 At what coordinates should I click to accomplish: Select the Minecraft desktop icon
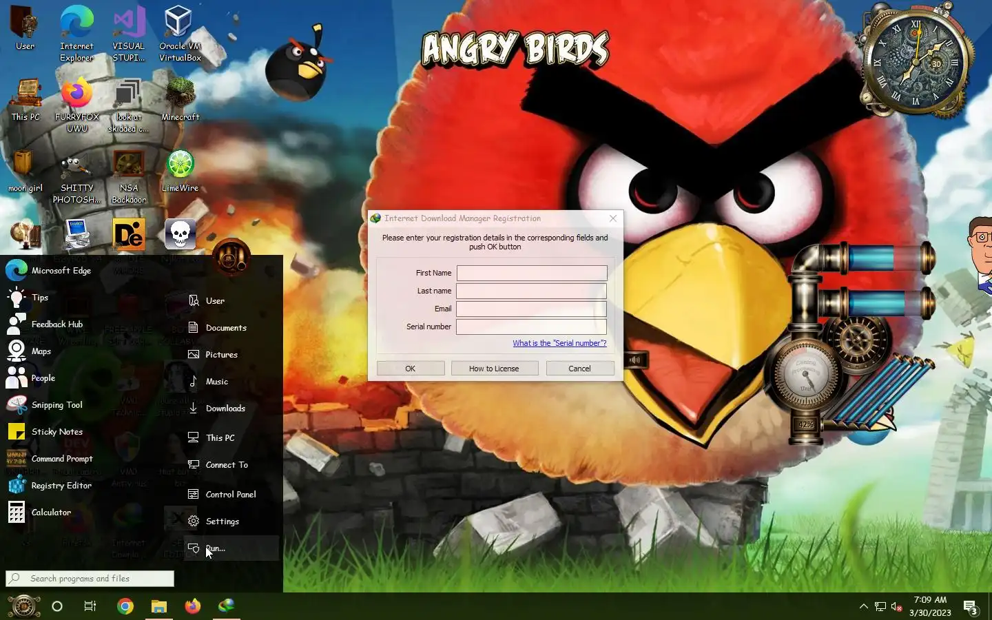[180, 100]
